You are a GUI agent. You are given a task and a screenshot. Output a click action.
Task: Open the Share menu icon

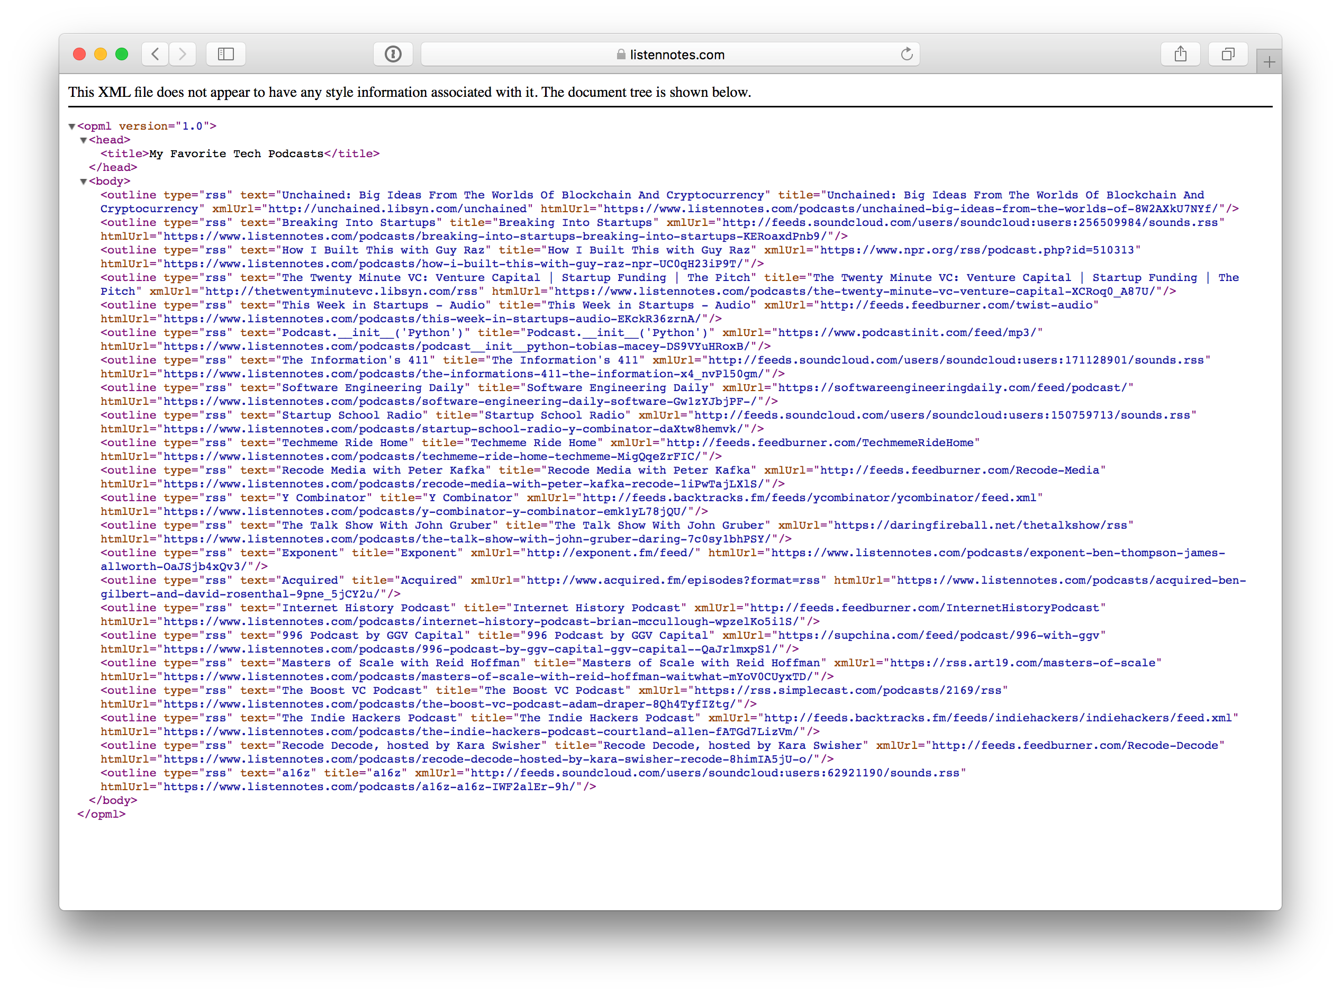pos(1180,54)
